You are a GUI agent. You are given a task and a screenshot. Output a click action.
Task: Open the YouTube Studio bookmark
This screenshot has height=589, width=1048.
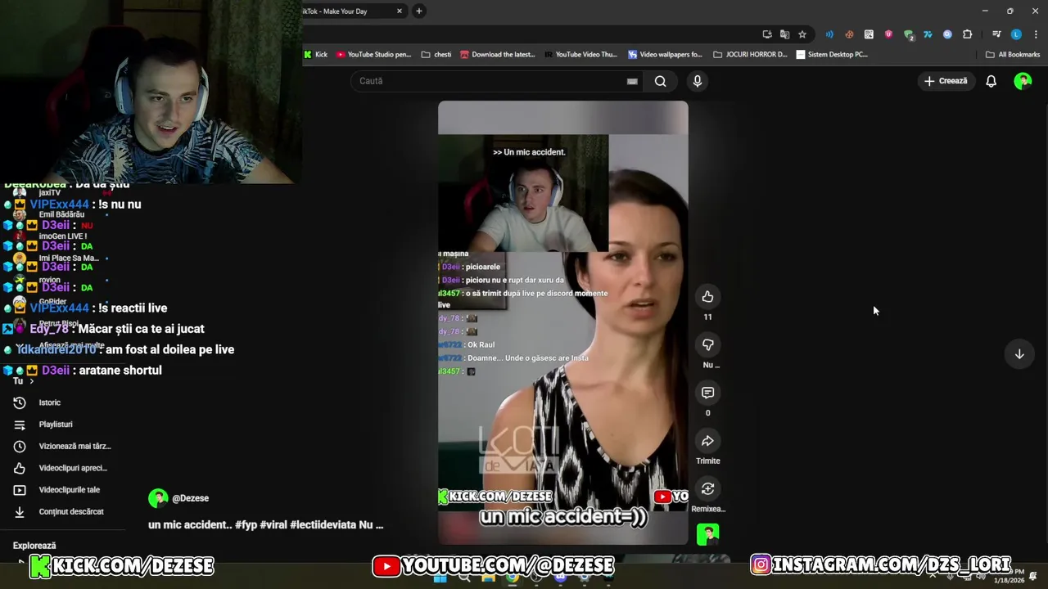(373, 55)
